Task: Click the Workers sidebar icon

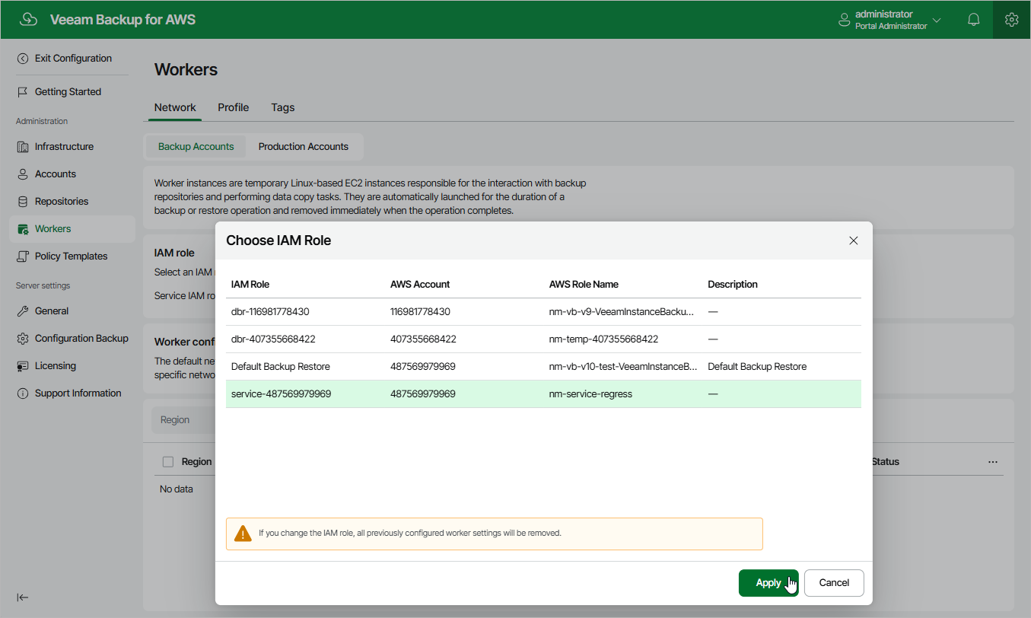Action: pos(23,229)
